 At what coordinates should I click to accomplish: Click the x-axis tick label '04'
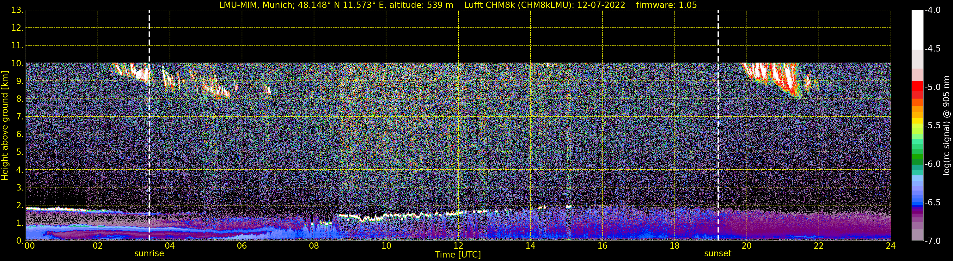coord(170,246)
